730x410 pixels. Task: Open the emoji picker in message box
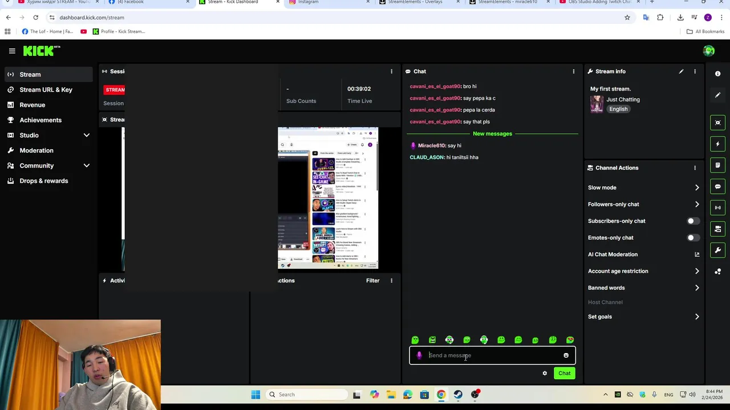(x=566, y=355)
